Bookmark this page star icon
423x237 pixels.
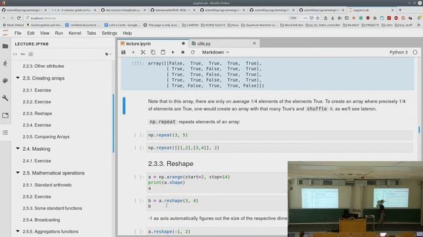[x=318, y=18]
